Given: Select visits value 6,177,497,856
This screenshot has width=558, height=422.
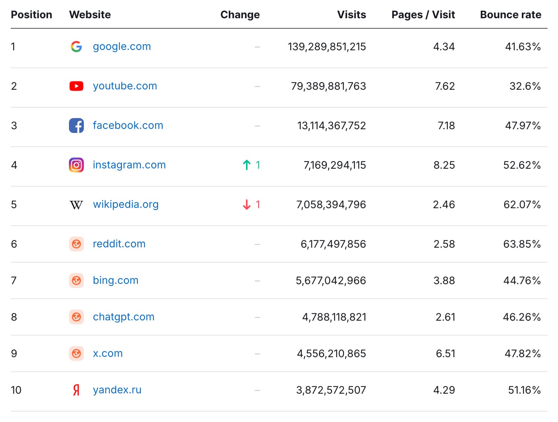Looking at the screenshot, I should coord(333,244).
